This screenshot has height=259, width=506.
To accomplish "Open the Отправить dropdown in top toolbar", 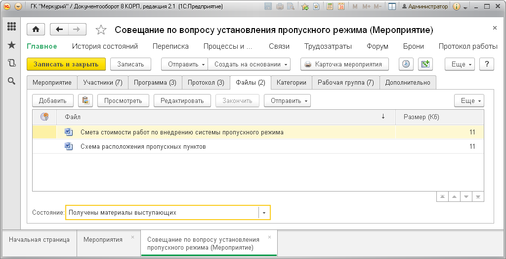I will (x=185, y=64).
